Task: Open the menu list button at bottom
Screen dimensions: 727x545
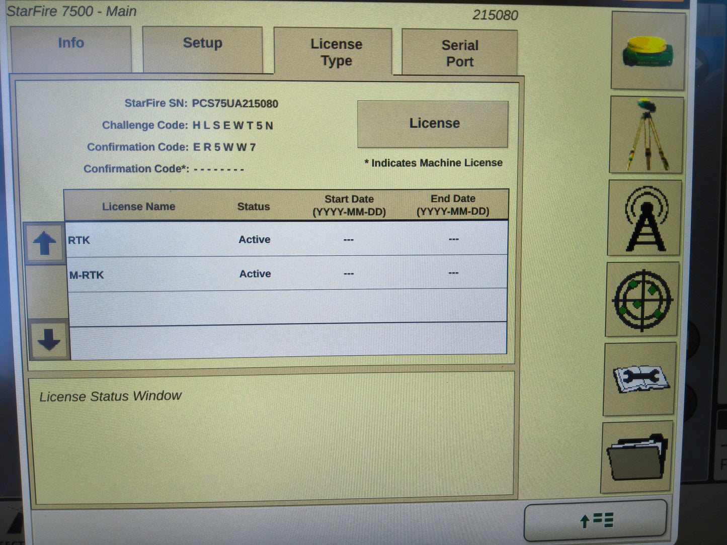Action: tap(596, 520)
